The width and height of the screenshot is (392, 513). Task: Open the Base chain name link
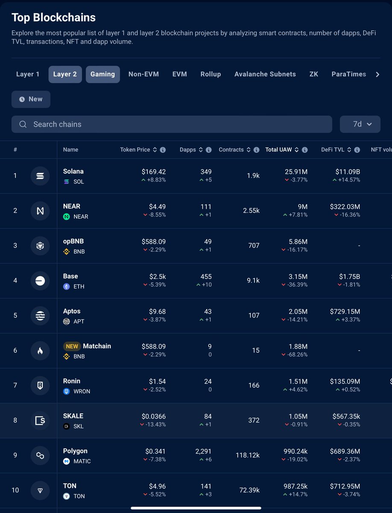tap(70, 277)
